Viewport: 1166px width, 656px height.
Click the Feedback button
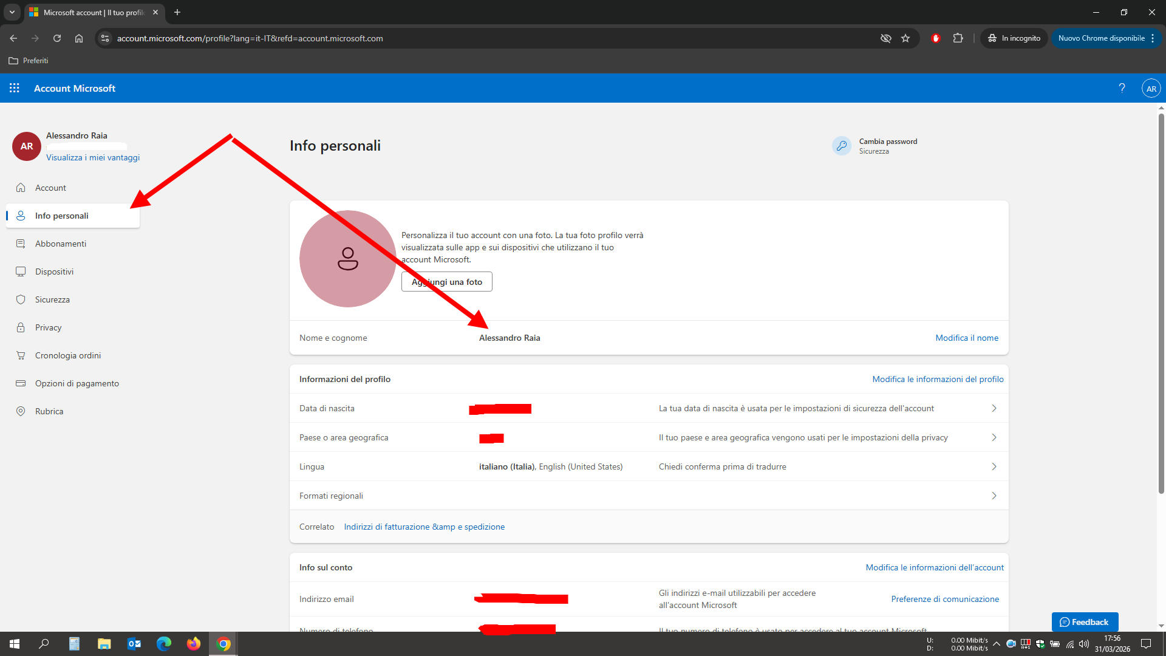coord(1085,622)
